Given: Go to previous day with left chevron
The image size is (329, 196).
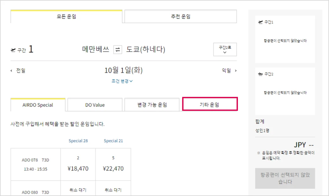Looking at the screenshot, I should (11, 71).
